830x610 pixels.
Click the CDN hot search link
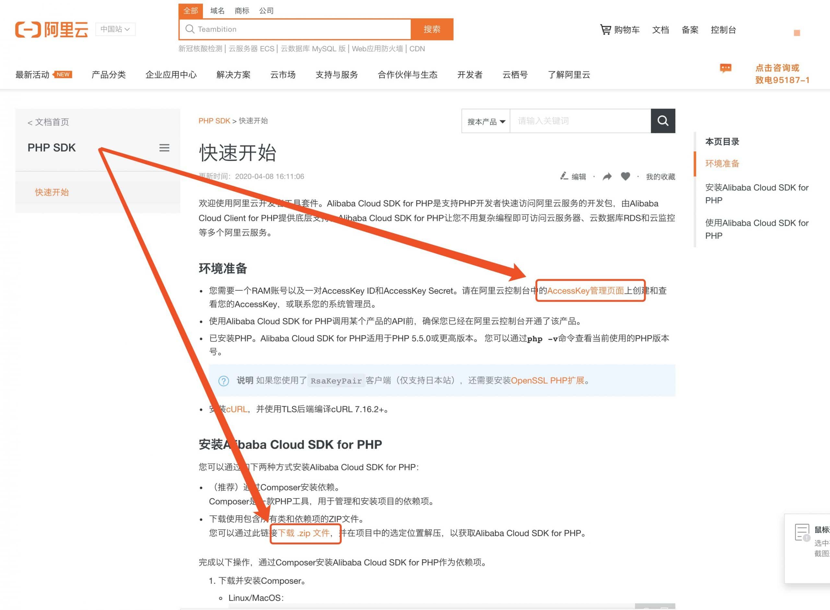(x=417, y=49)
